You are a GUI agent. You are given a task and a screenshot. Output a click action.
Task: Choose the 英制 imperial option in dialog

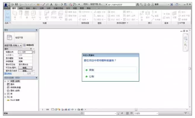[x=110, y=70]
